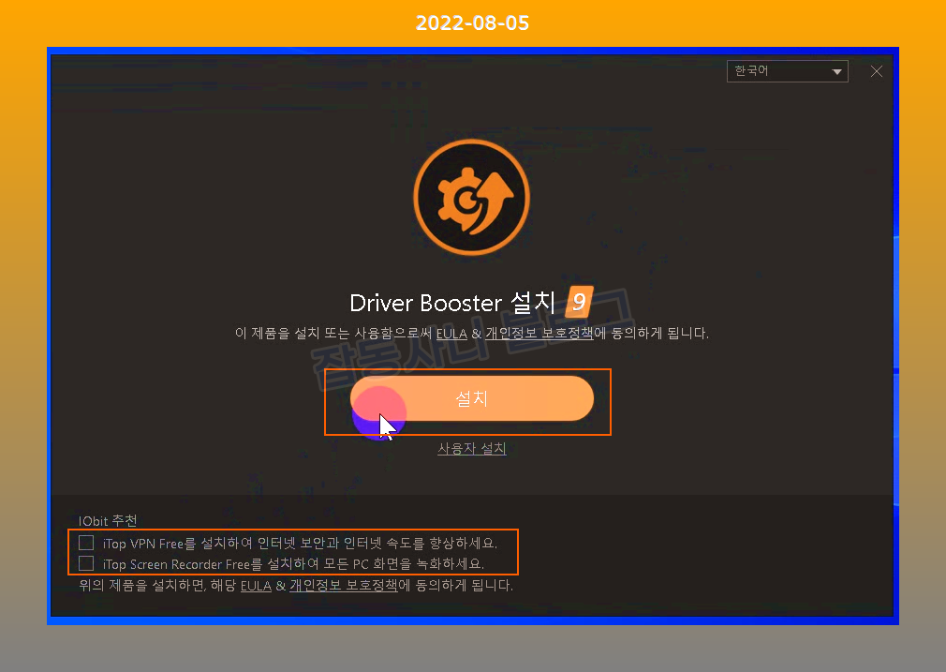Image resolution: width=946 pixels, height=672 pixels.
Task: Click the Driver Booster gear logo icon
Action: (x=472, y=198)
